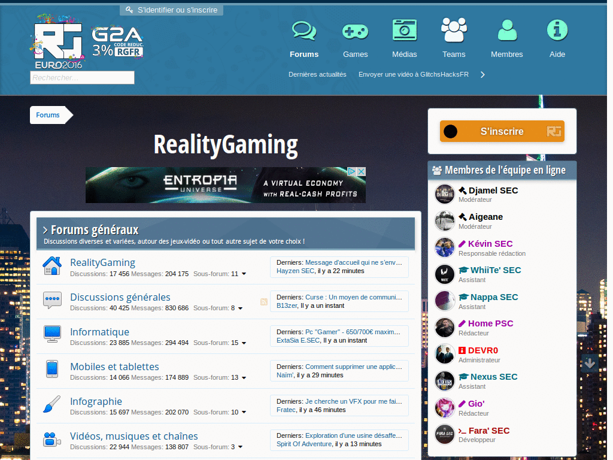Select the Médias menu label
The height and width of the screenshot is (460, 613).
pos(405,55)
